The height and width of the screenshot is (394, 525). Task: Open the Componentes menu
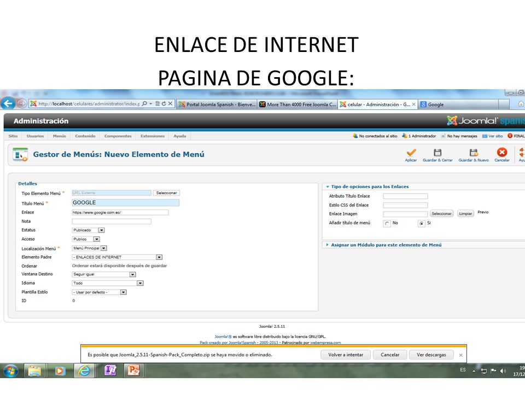118,136
